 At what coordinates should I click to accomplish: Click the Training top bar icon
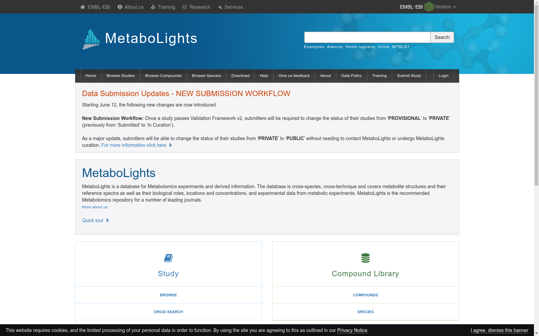point(153,7)
